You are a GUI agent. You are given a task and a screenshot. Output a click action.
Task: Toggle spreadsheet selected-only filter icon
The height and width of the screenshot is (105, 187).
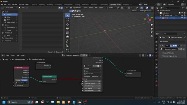point(59,8)
